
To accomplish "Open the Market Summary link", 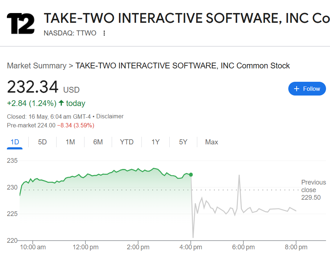I will click(x=37, y=66).
